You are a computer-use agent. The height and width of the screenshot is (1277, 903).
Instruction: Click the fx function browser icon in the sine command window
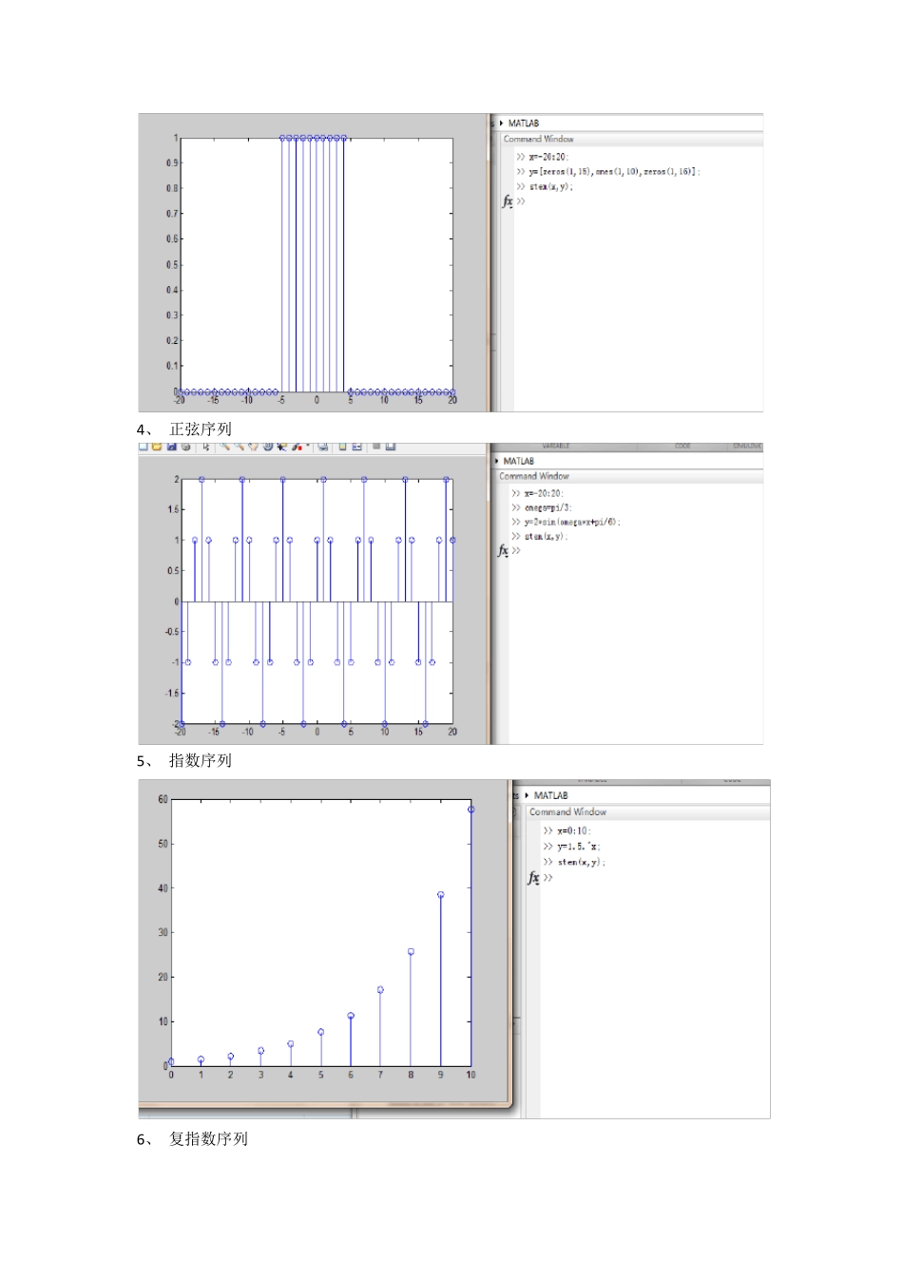[x=503, y=550]
